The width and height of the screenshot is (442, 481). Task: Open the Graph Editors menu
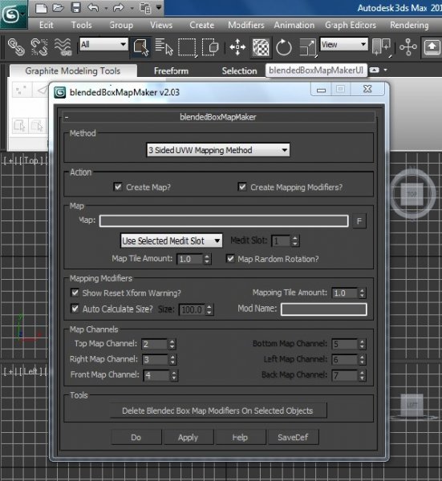click(351, 25)
